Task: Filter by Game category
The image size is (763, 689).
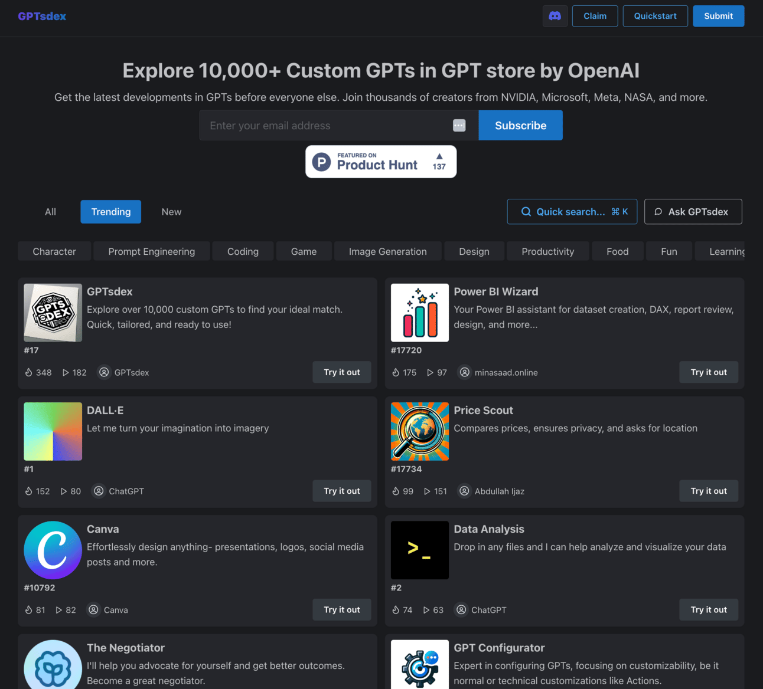Action: pyautogui.click(x=304, y=251)
